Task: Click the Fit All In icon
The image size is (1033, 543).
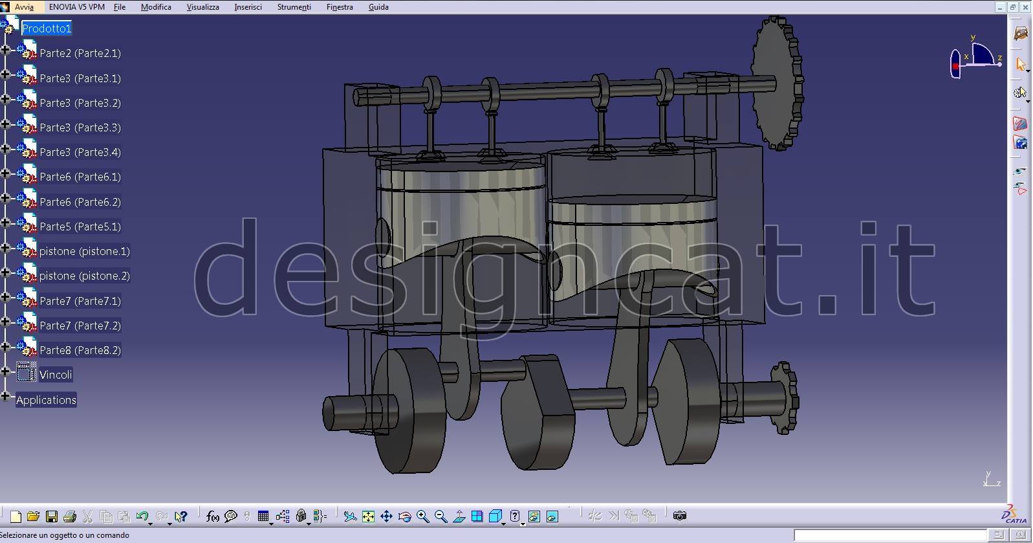Action: 368,516
